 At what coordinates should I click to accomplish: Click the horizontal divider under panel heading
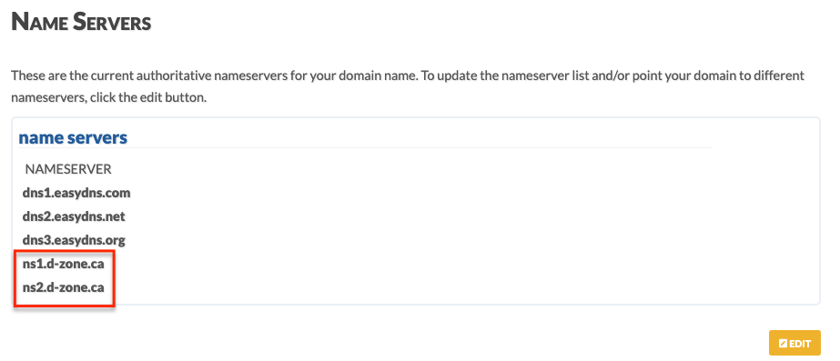tap(365, 148)
